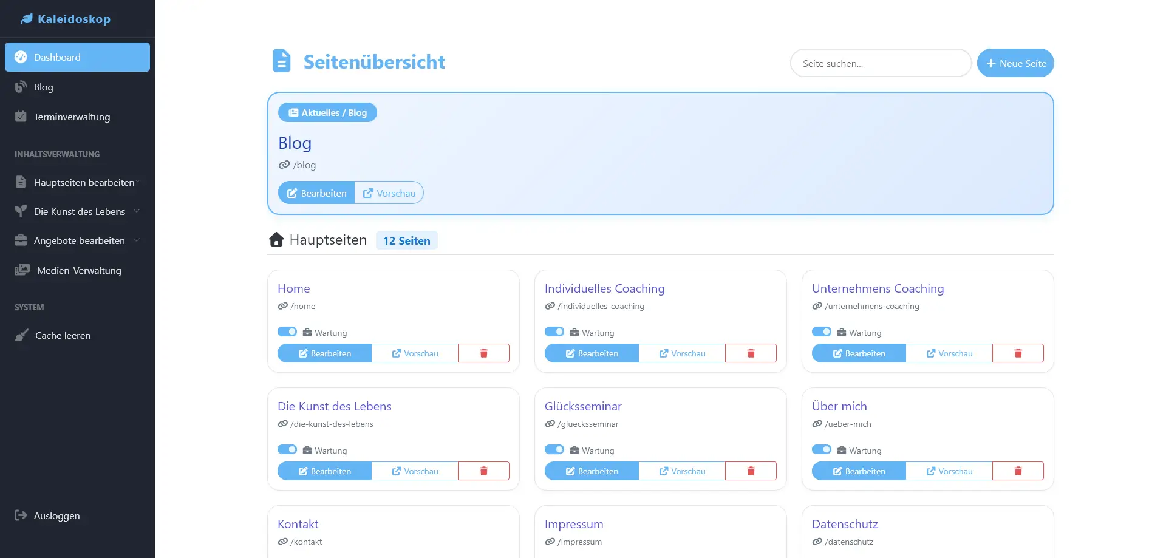1166x558 pixels.
Task: Edit the Blog page with Bearbeiten
Action: coord(316,193)
